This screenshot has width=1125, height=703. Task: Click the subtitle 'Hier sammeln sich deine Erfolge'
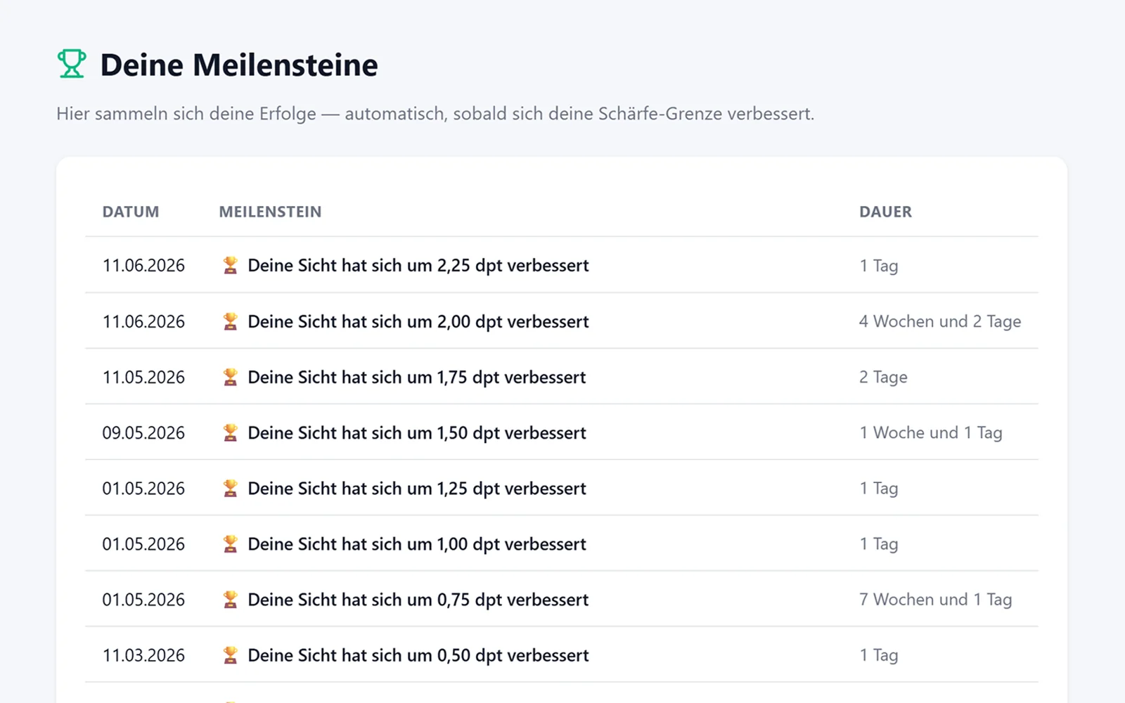(x=186, y=114)
